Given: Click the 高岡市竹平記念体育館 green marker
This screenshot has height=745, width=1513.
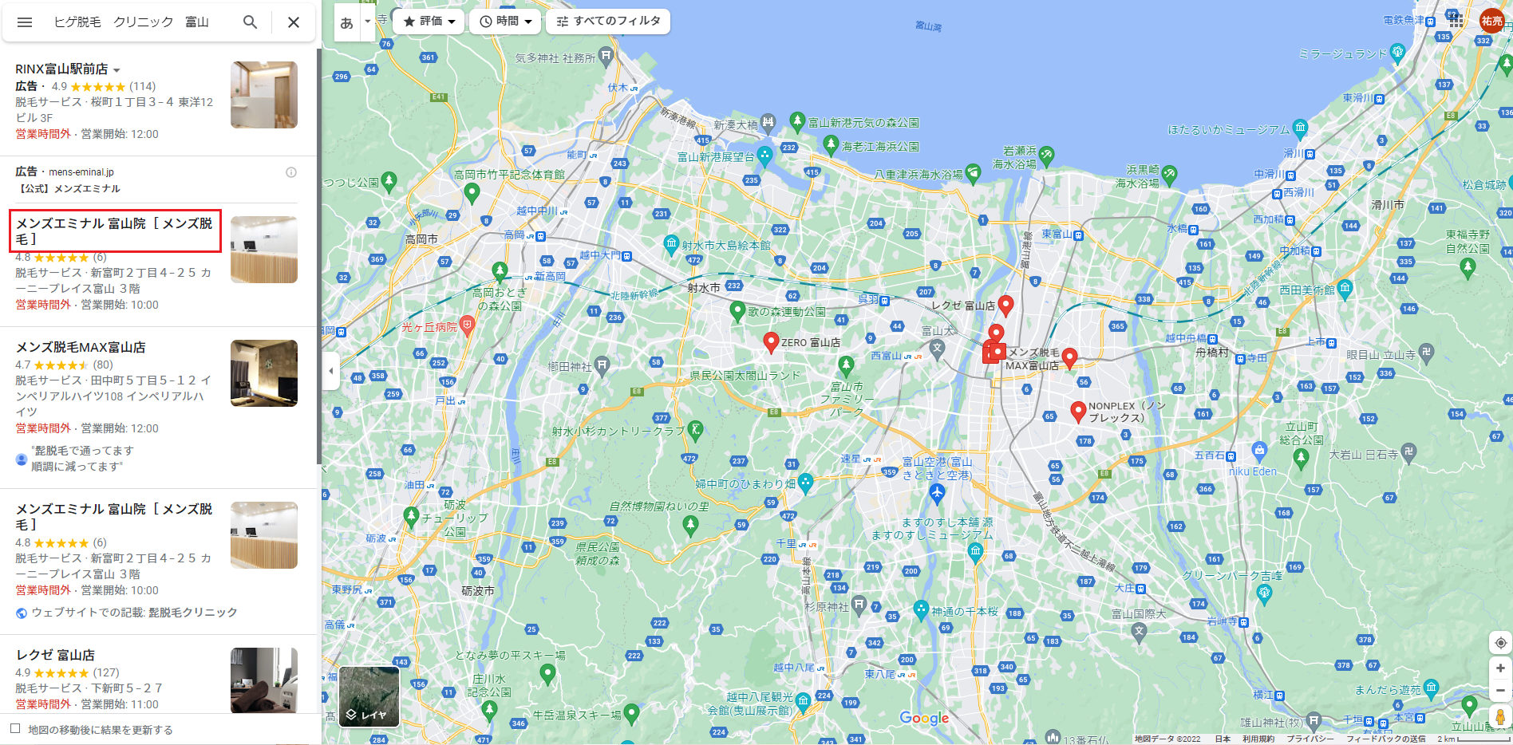Looking at the screenshot, I should (472, 192).
